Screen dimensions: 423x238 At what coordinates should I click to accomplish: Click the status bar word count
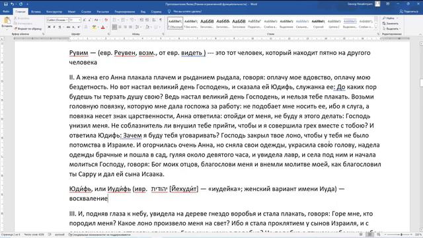(34, 235)
